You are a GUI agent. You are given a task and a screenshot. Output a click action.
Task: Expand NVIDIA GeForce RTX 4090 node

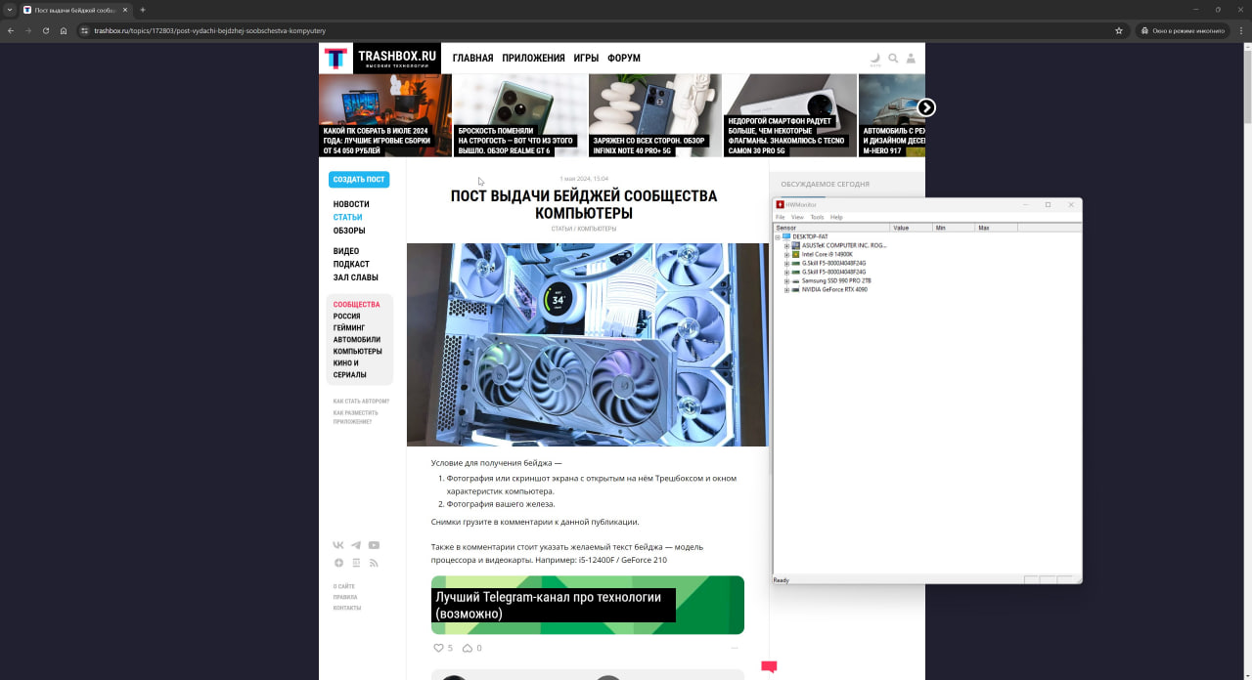(x=786, y=289)
